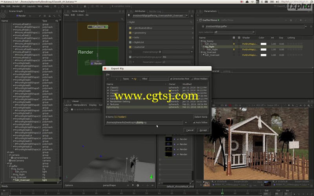Select the GafferThree node in Node Graph

98,27
